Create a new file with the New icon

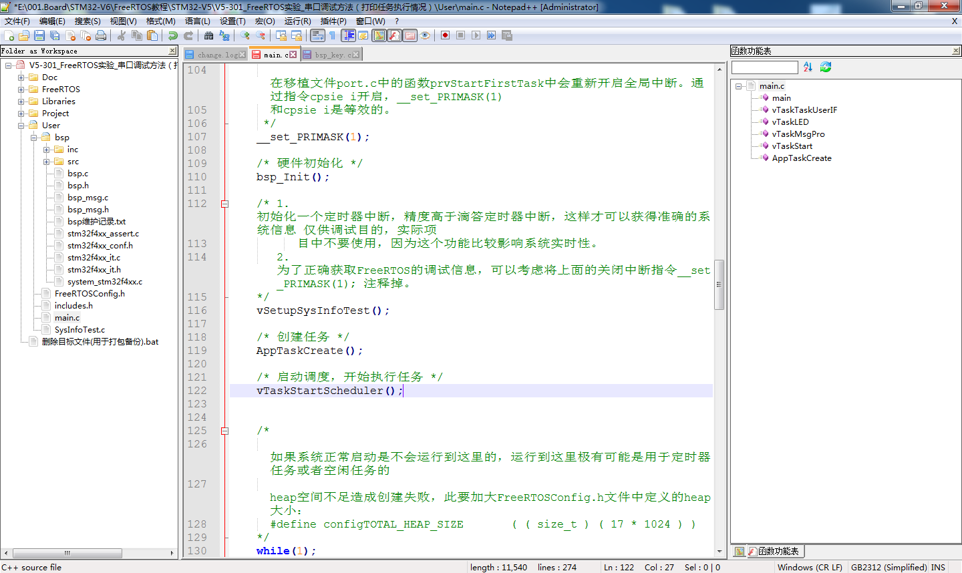[9, 35]
